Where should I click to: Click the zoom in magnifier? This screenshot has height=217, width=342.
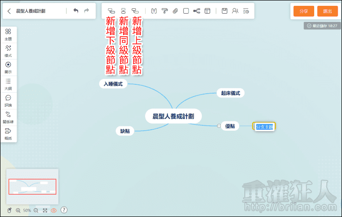pyautogui.click(x=18, y=210)
